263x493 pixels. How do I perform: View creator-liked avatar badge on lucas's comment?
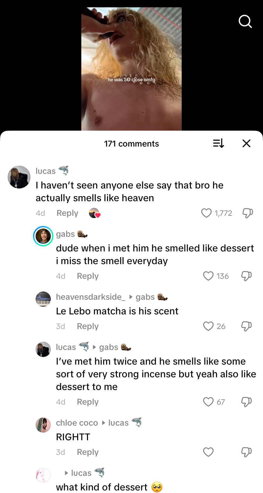[x=94, y=213]
